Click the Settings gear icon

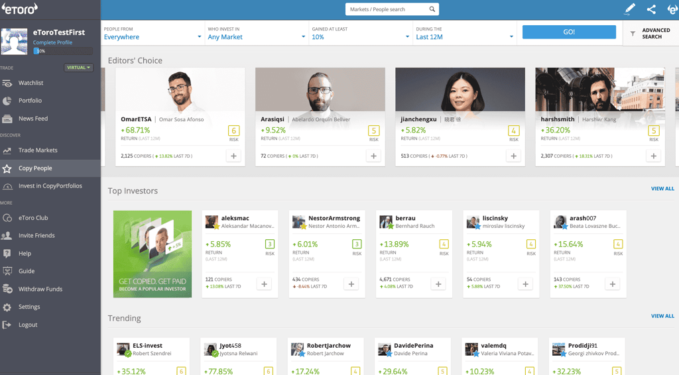7,307
